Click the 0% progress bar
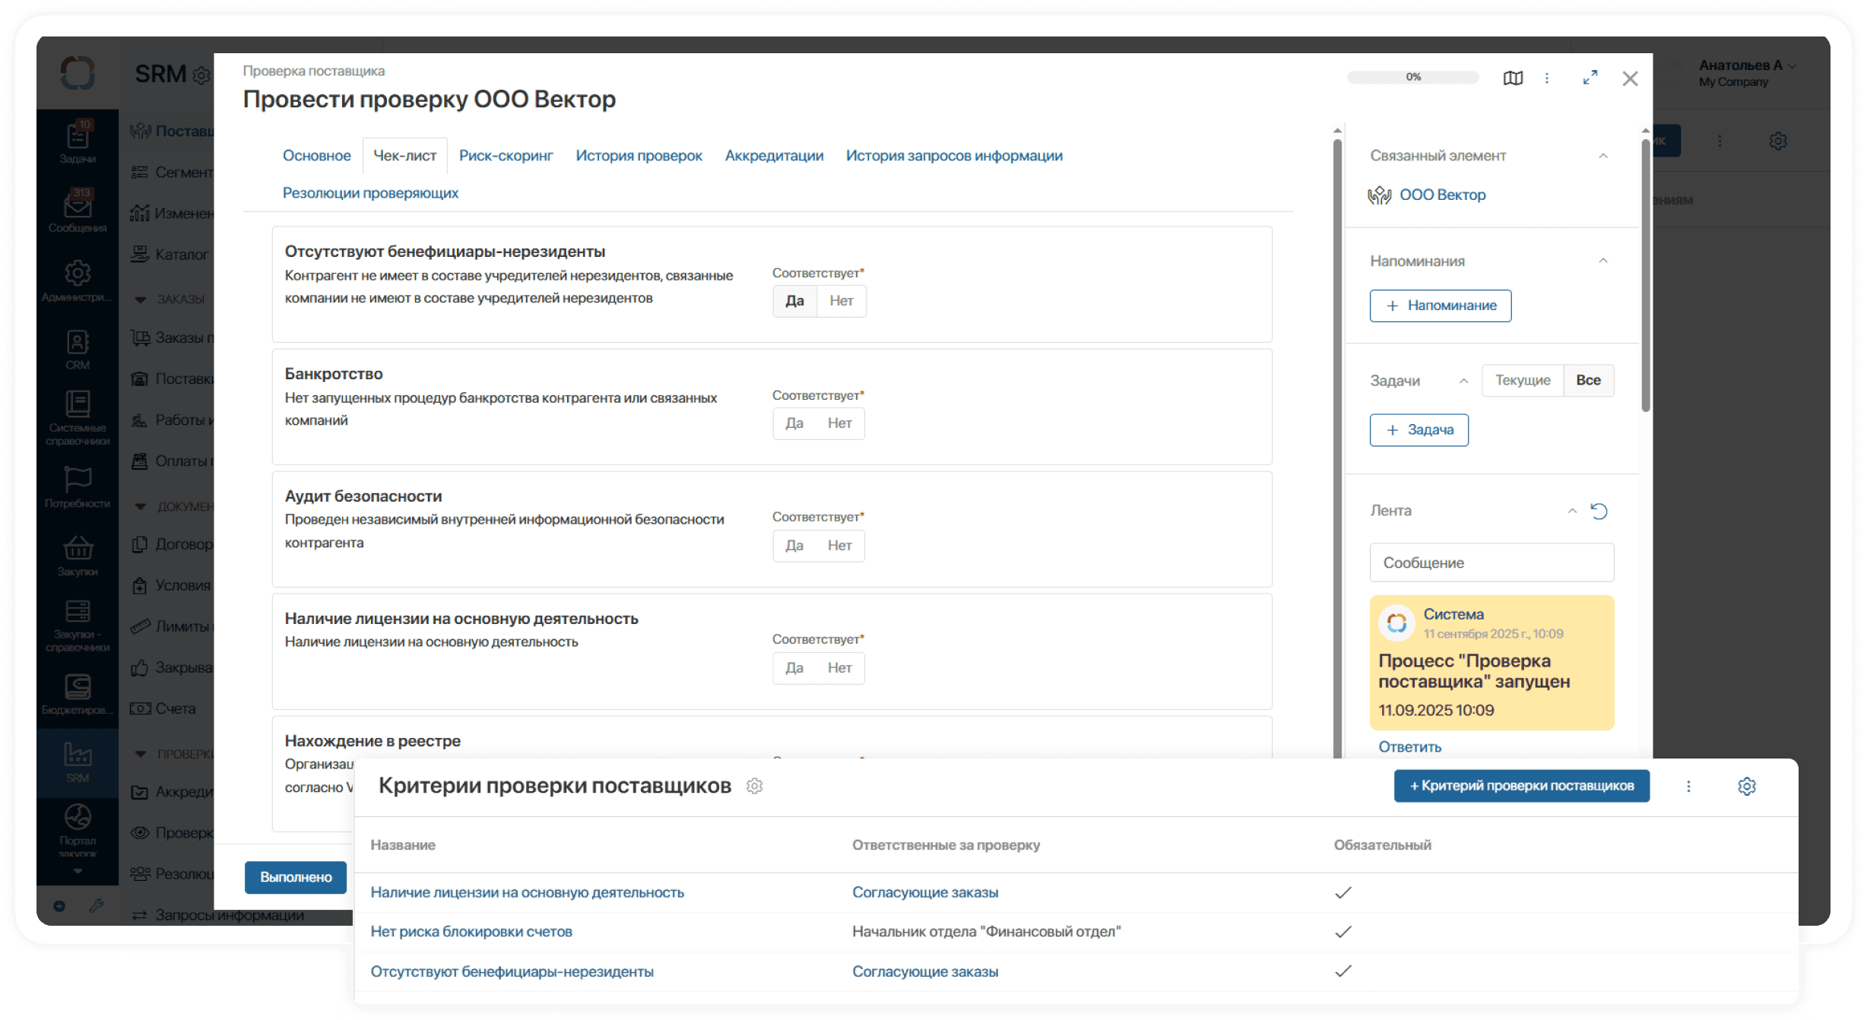The height and width of the screenshot is (1020, 1867). [1412, 78]
